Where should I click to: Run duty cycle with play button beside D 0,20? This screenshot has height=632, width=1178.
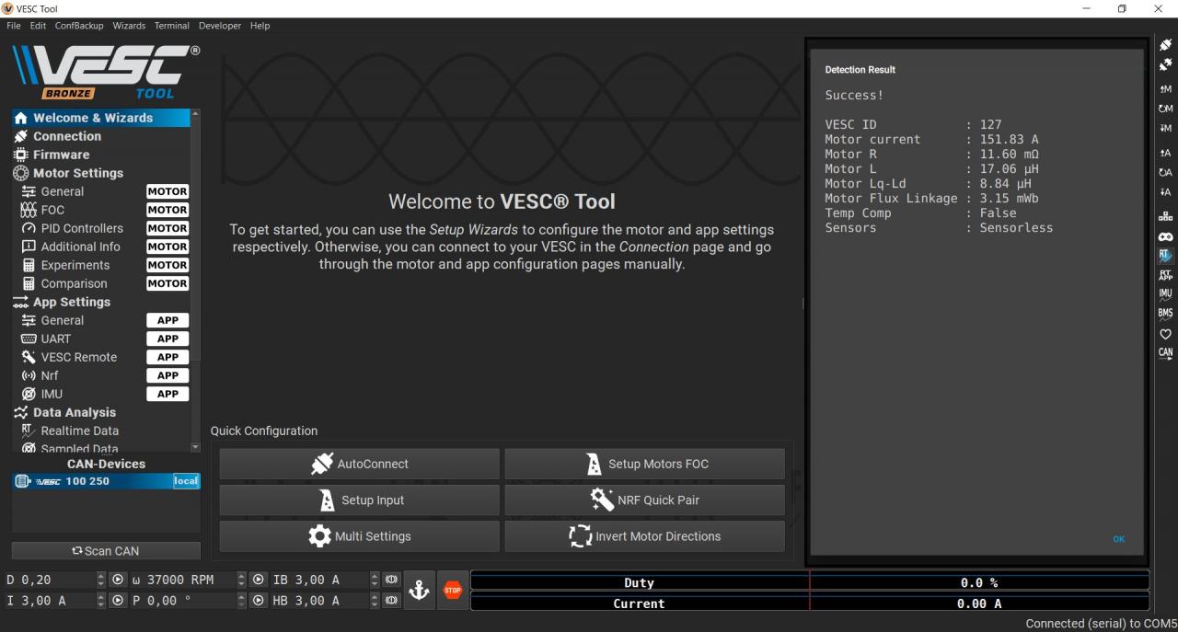coord(117,580)
